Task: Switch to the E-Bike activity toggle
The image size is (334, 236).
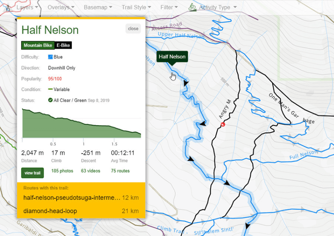Action: (63, 45)
